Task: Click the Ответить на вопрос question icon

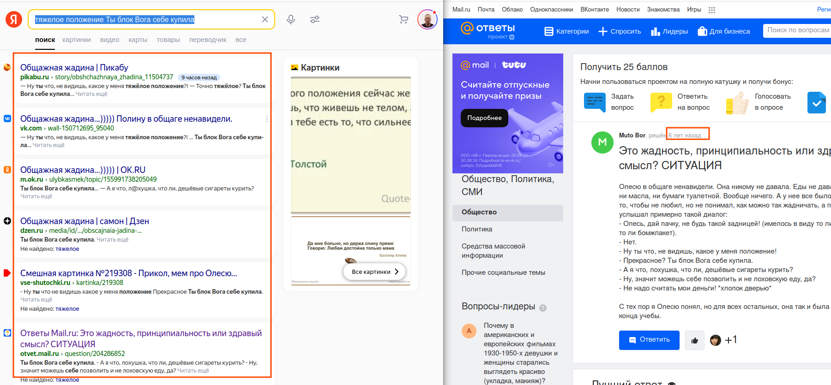Action: (x=661, y=102)
